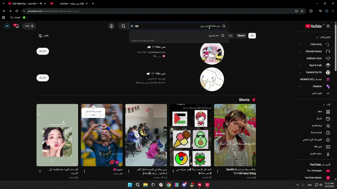Open Chris Grey subscription channel
The height and width of the screenshot is (189, 337).
(x=315, y=44)
